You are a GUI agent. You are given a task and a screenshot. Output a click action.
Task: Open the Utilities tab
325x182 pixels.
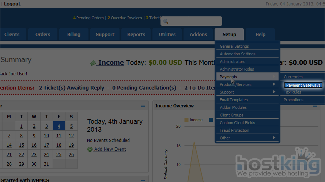(167, 35)
